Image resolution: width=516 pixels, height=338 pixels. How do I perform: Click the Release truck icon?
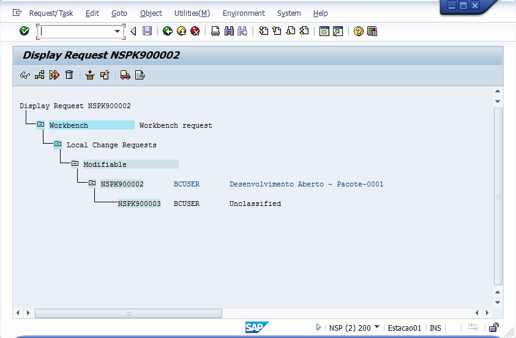point(125,75)
